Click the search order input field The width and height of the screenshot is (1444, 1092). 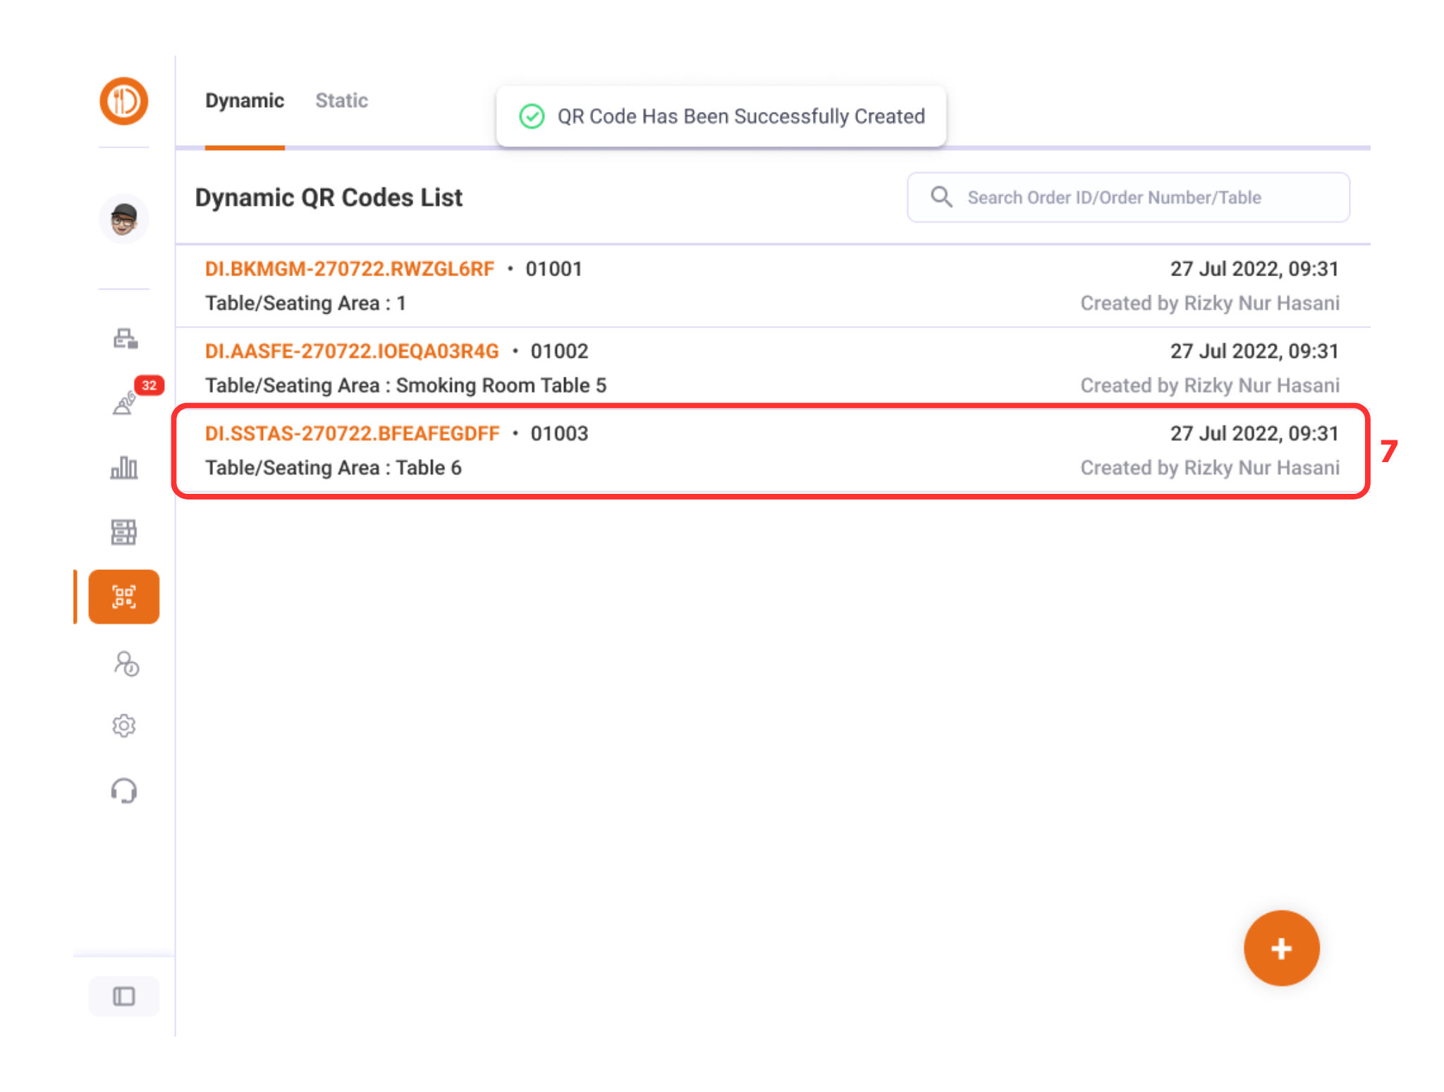point(1142,198)
